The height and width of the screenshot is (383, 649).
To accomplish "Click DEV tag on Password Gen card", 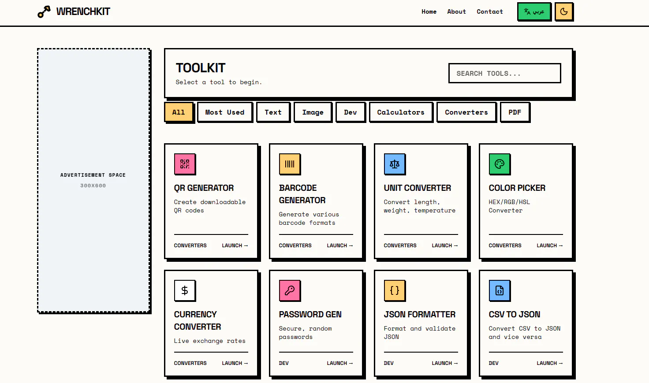I will pos(284,363).
